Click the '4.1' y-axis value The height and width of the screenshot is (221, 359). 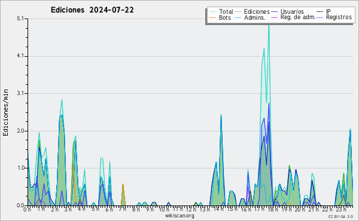coord(20,56)
